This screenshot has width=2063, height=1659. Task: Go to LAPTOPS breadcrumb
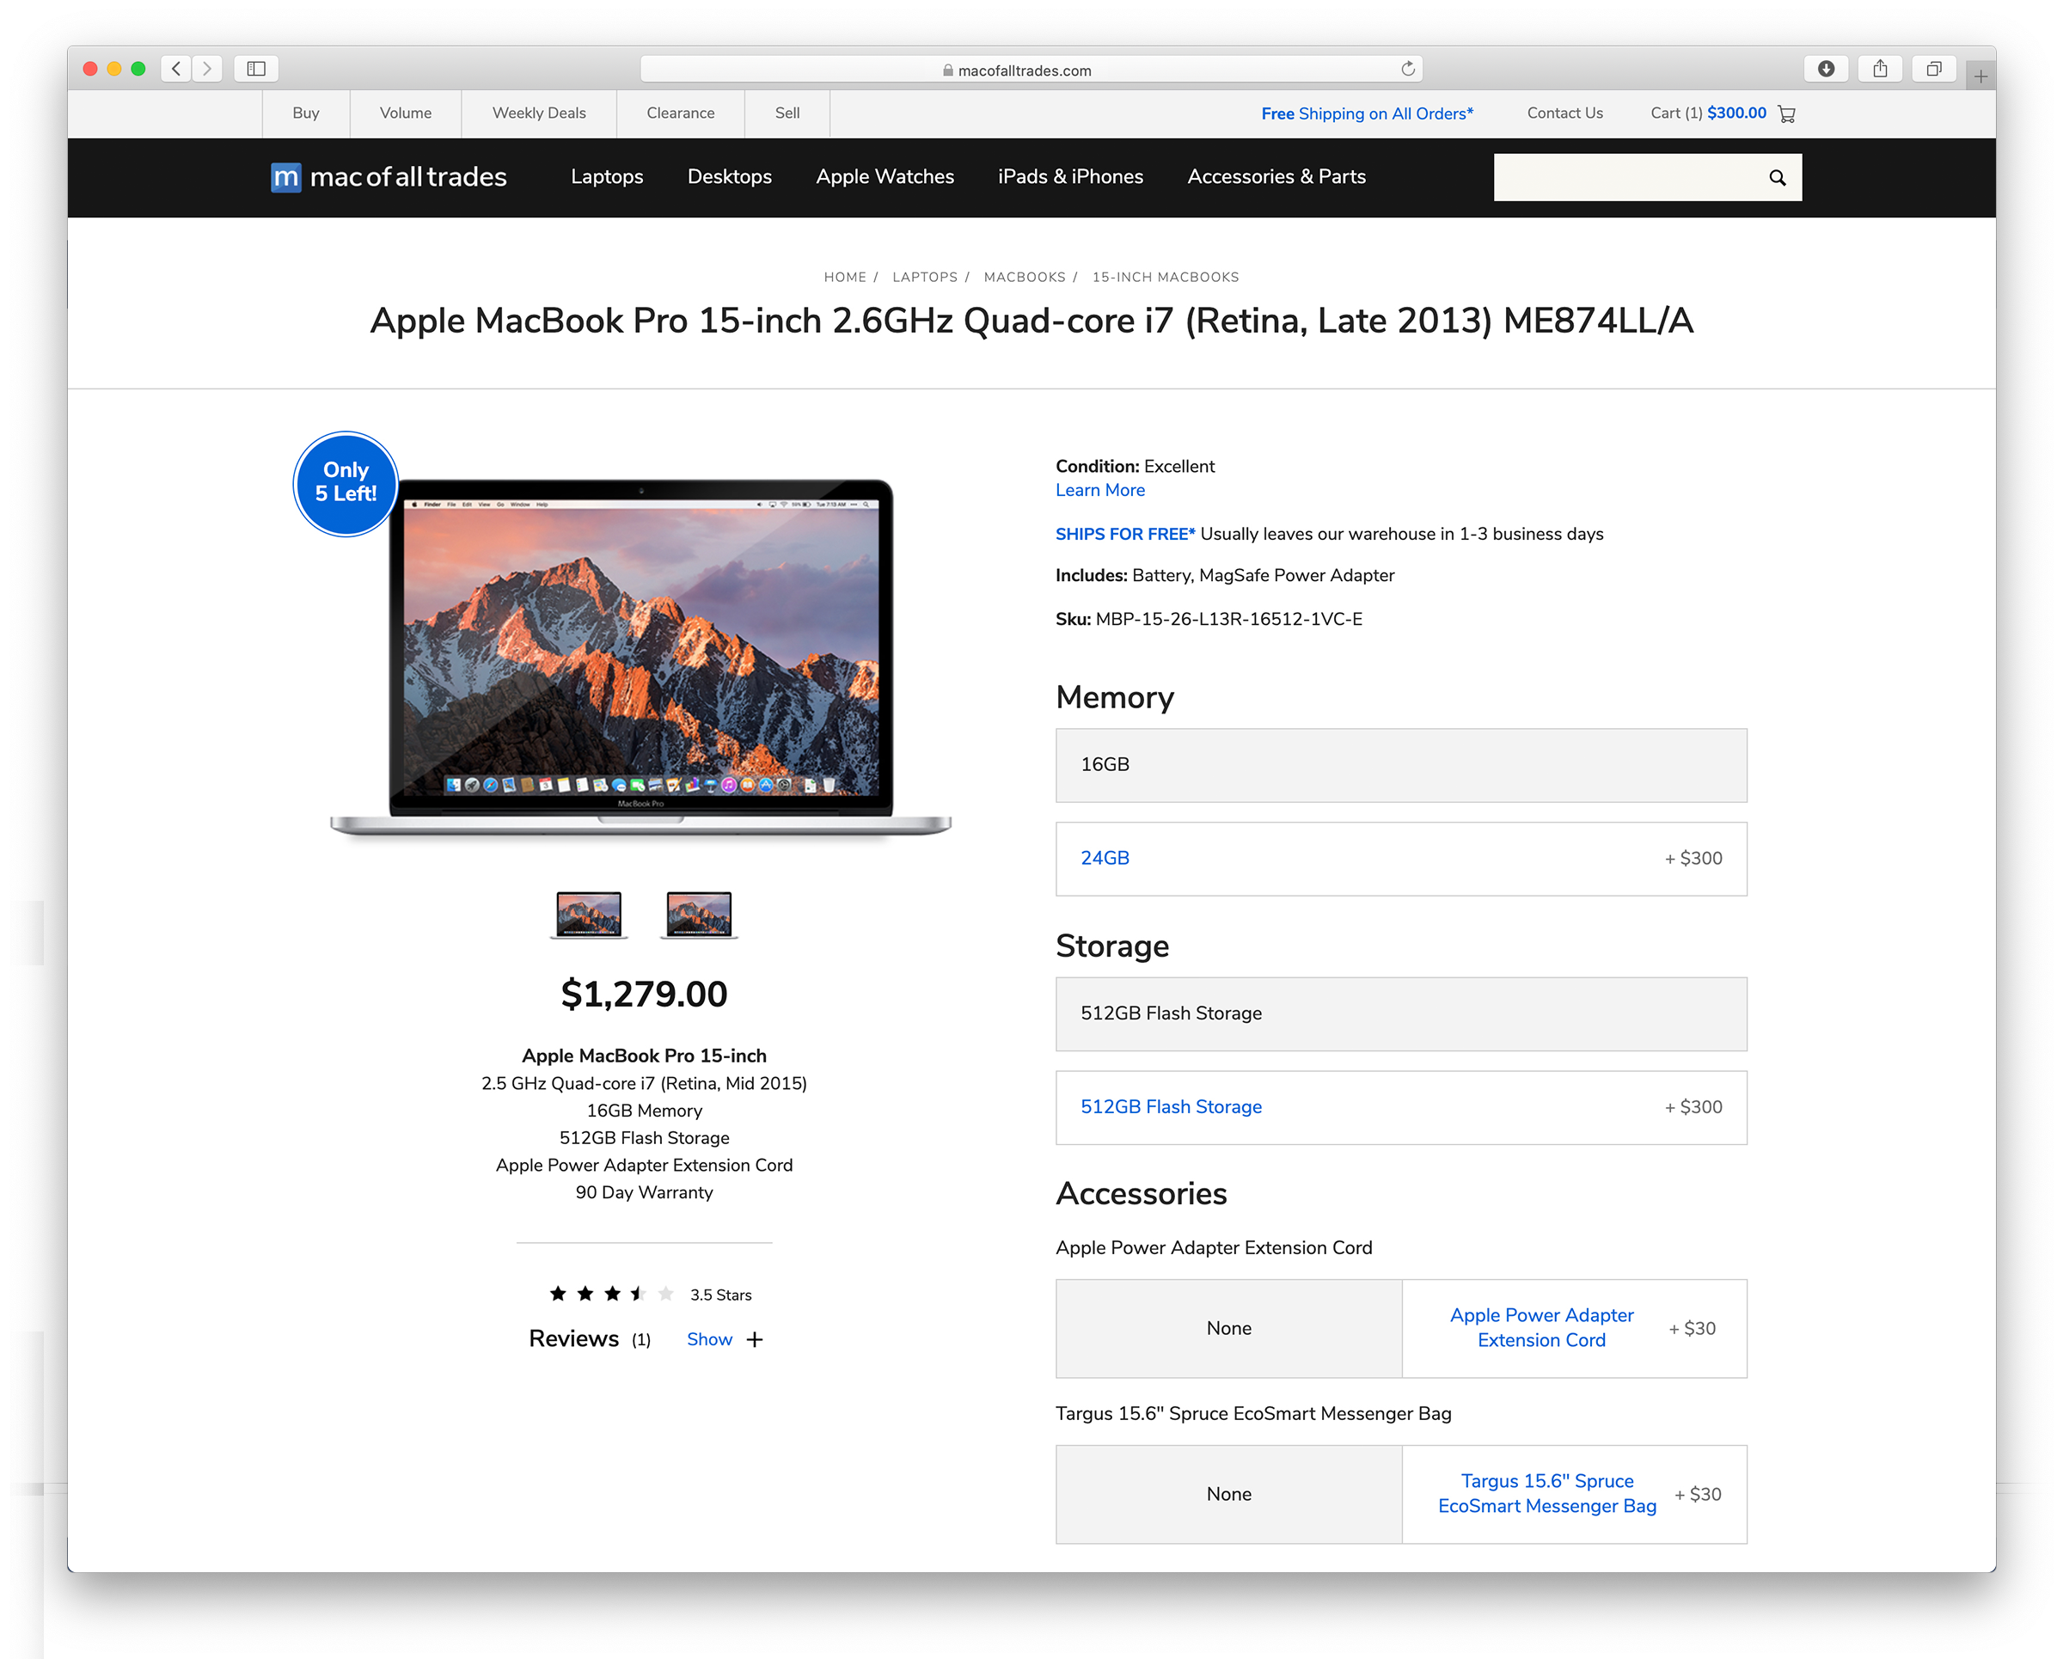[924, 278]
